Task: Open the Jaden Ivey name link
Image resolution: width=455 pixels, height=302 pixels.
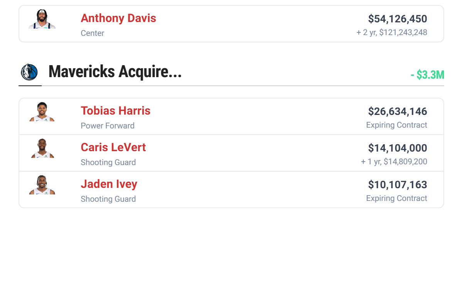Action: pyautogui.click(x=109, y=184)
